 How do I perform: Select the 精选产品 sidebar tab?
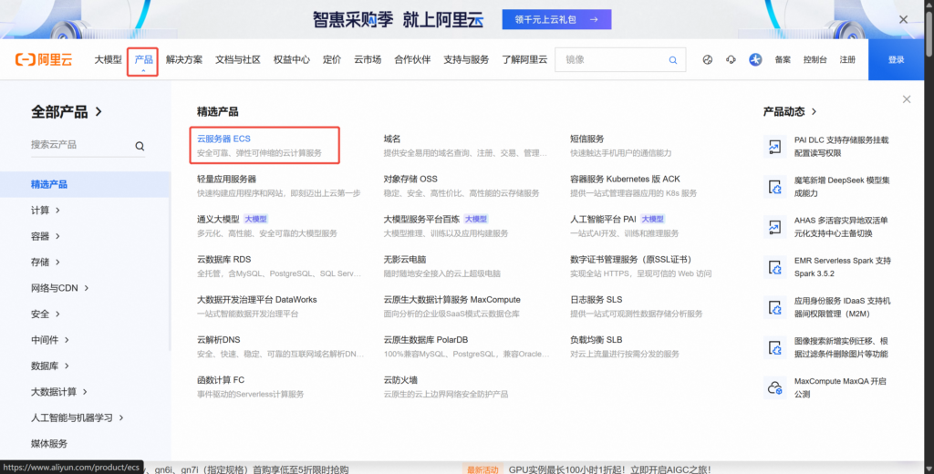[x=49, y=184]
